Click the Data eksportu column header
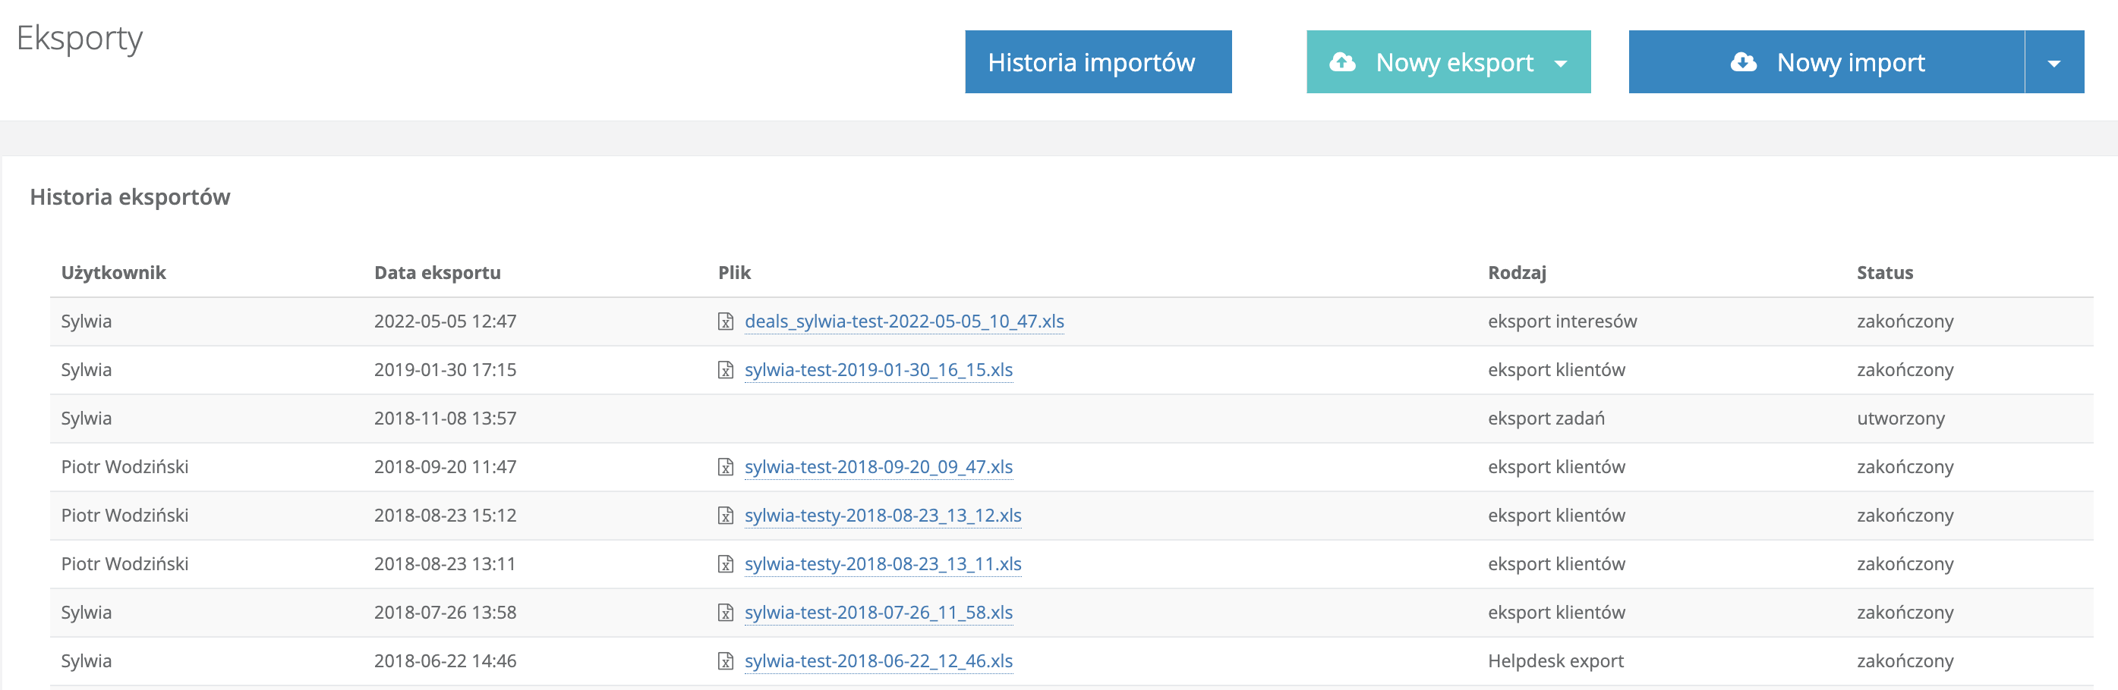This screenshot has height=690, width=2118. click(x=437, y=273)
